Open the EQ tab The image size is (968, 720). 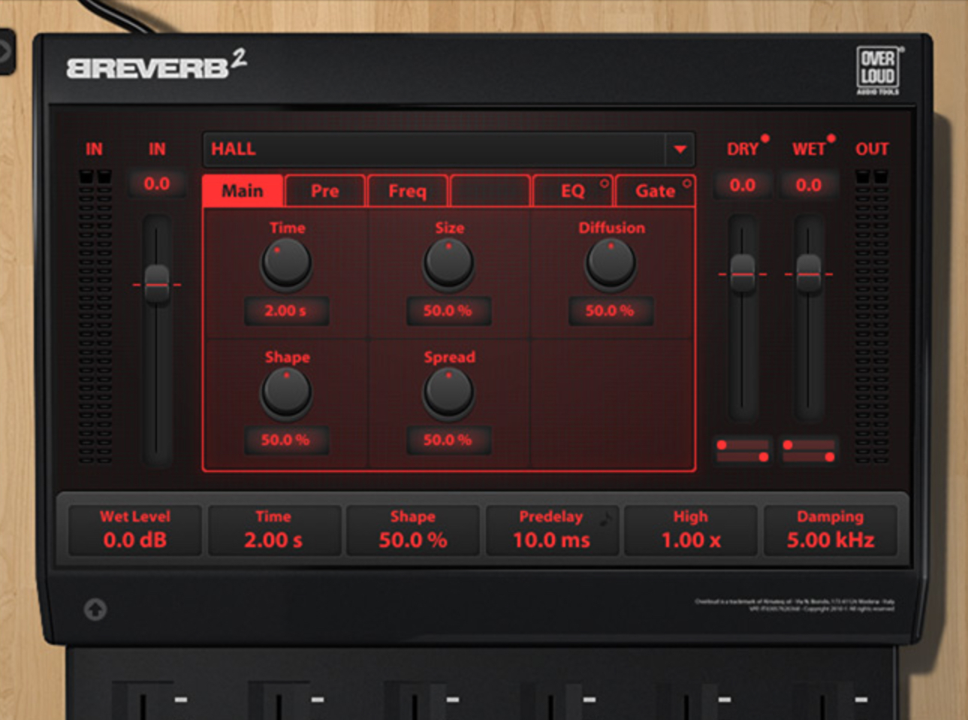(x=572, y=191)
